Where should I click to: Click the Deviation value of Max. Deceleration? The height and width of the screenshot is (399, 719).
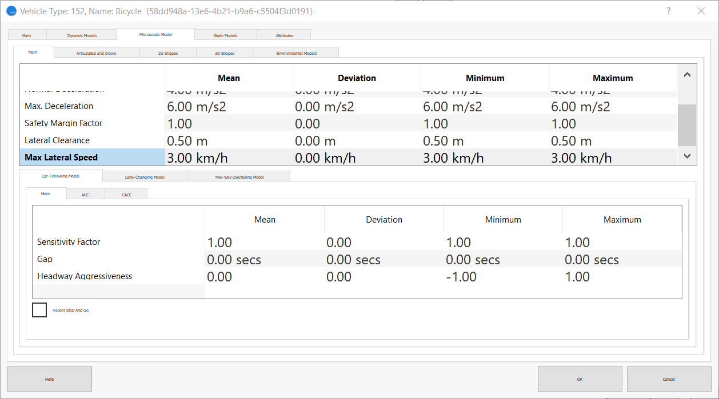tap(357, 106)
